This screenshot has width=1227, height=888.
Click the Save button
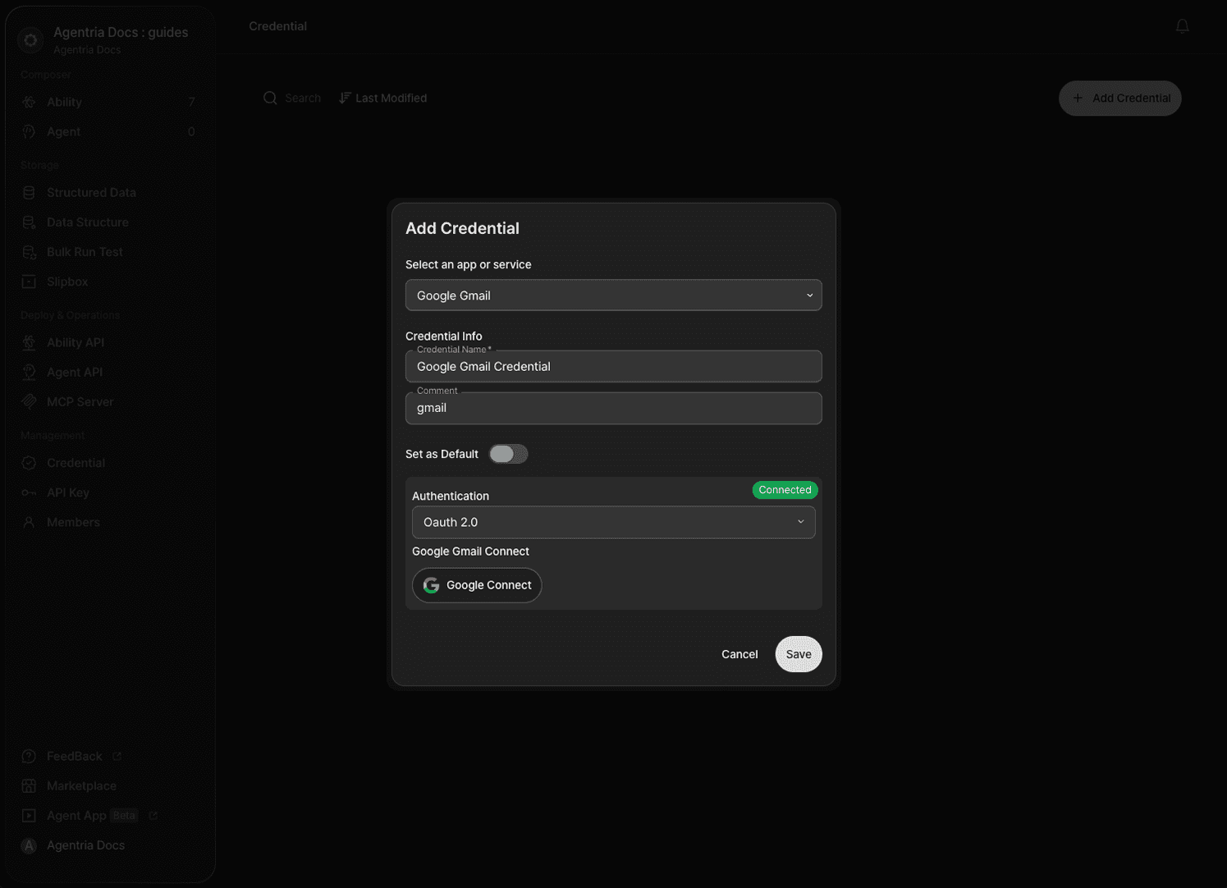(x=799, y=654)
